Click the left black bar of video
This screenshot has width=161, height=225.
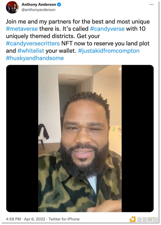tap(22, 139)
